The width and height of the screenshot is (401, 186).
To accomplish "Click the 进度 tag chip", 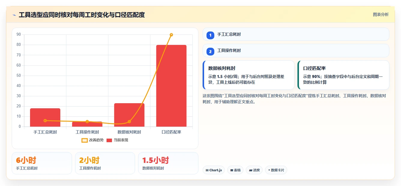I will [x=254, y=170].
